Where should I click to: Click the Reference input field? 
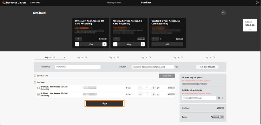coord(78,67)
